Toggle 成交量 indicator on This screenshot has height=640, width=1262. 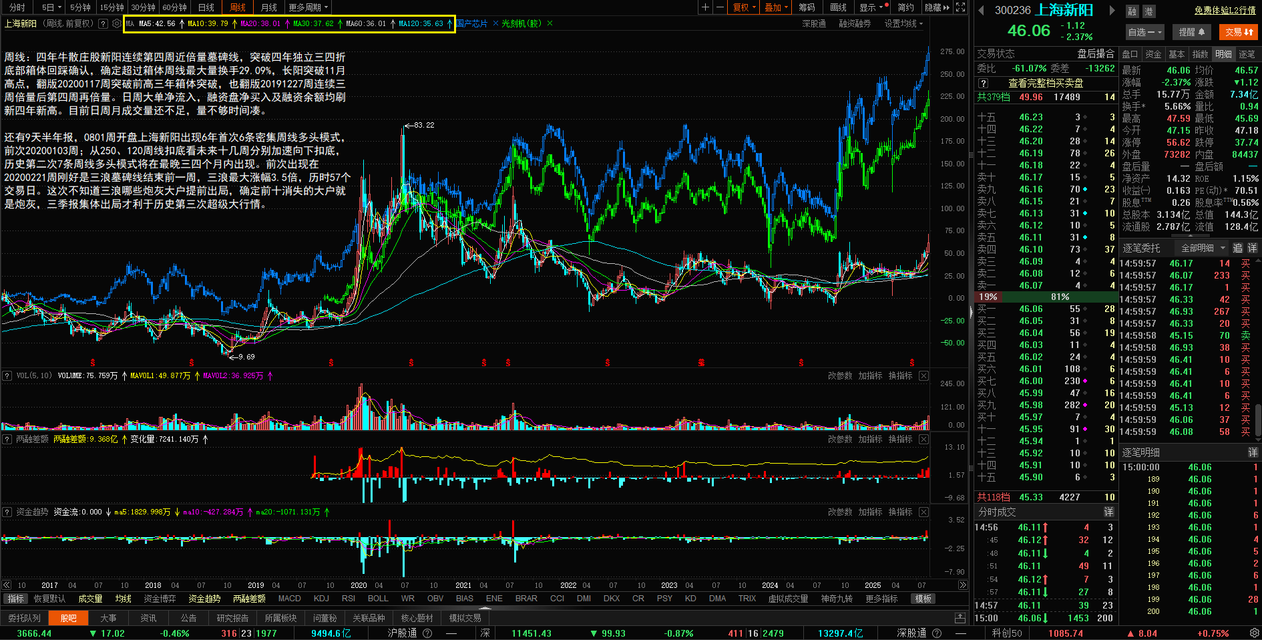tap(90, 599)
